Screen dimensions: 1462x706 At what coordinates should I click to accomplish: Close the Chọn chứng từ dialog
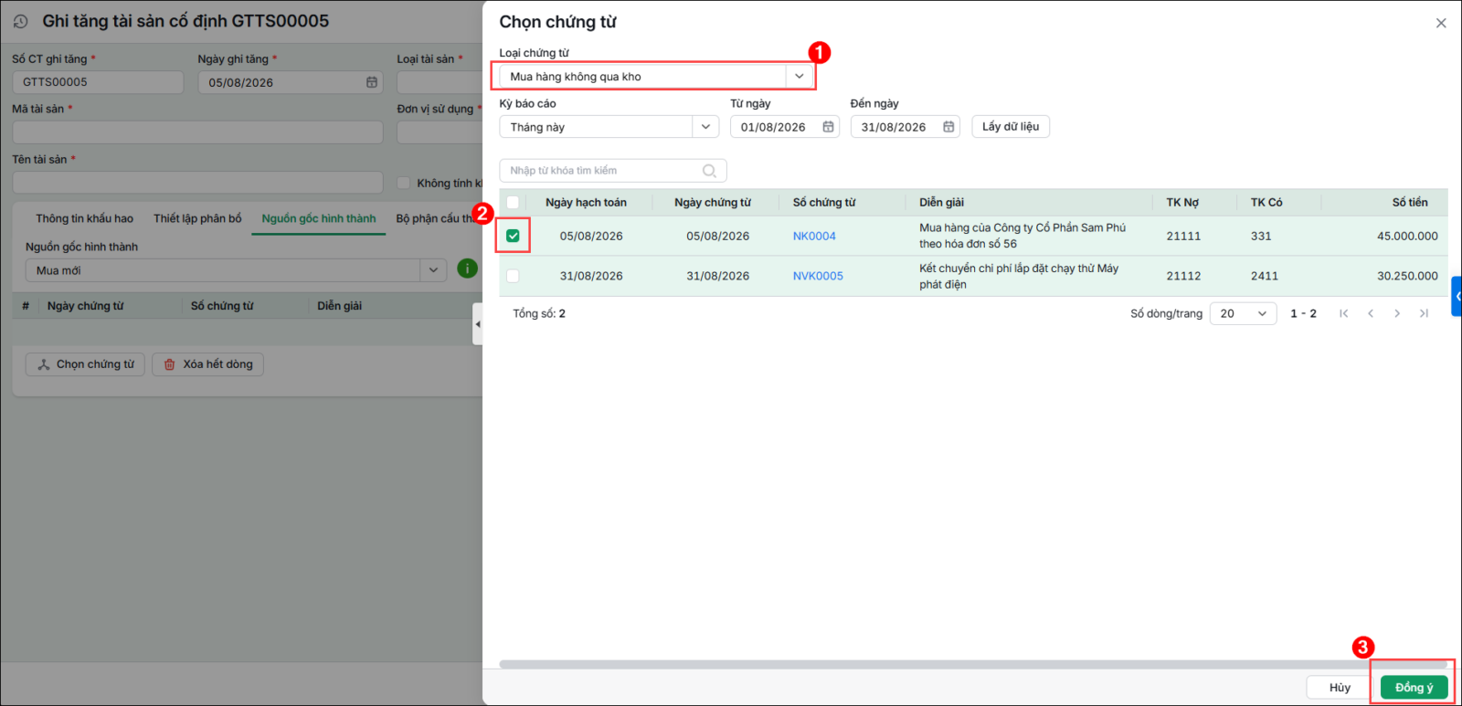1441,23
